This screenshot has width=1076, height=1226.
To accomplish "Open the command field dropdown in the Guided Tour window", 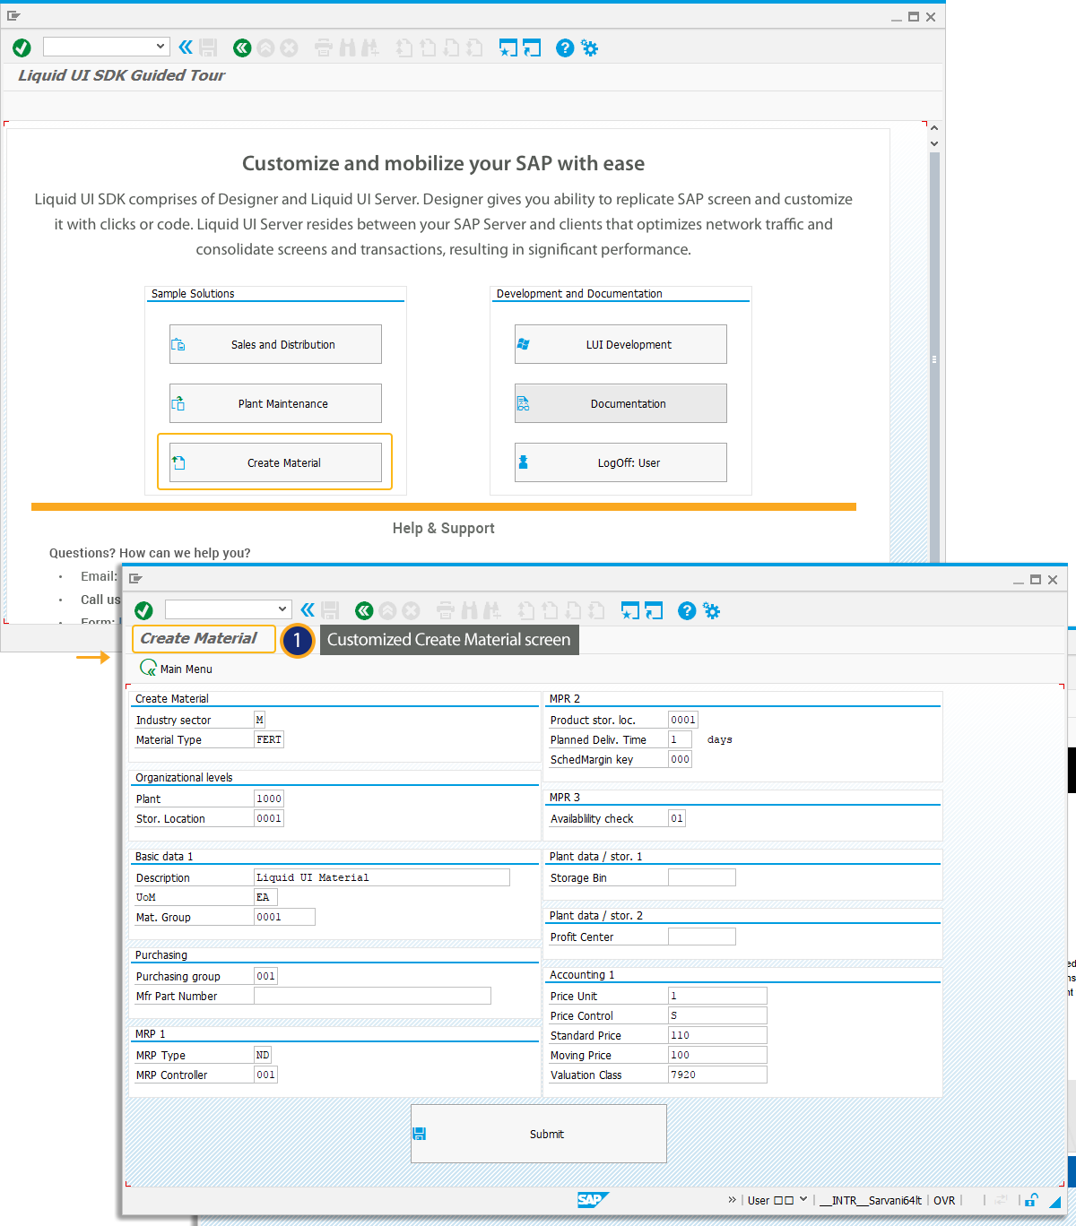I will click(161, 47).
